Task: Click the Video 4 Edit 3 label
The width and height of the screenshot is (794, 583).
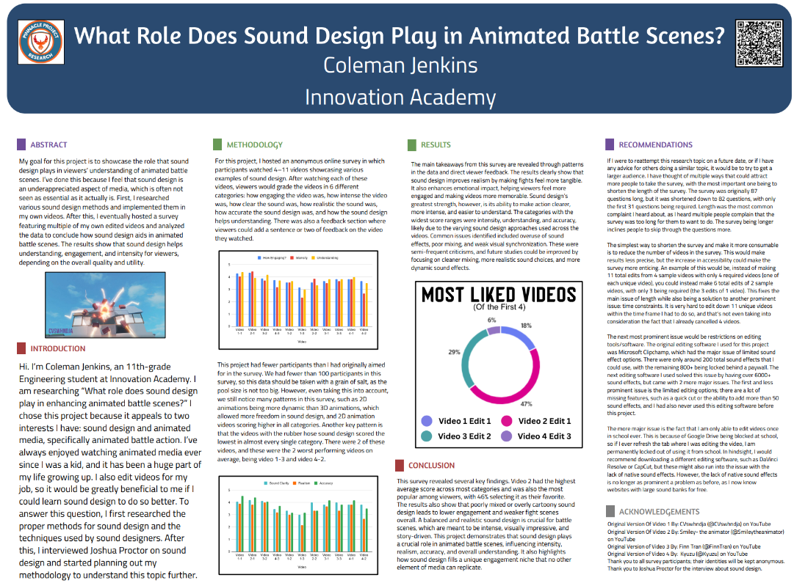Action: point(544,436)
